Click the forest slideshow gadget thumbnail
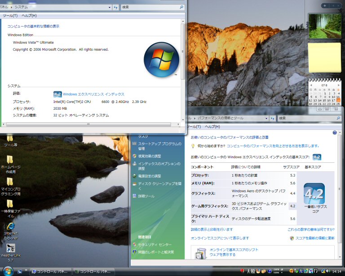 point(324,26)
